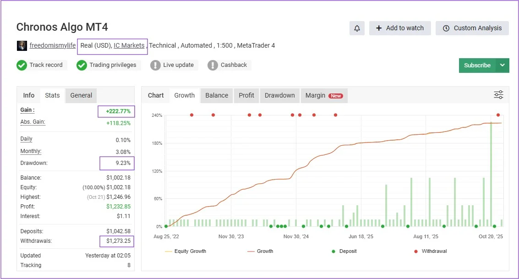Open chart settings via the sliders icon

pyautogui.click(x=498, y=94)
